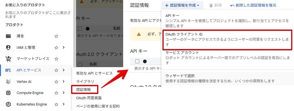Expand the Kubernetes Engine submenu chevron
This screenshot has height=111, width=294.
pyautogui.click(x=64, y=104)
